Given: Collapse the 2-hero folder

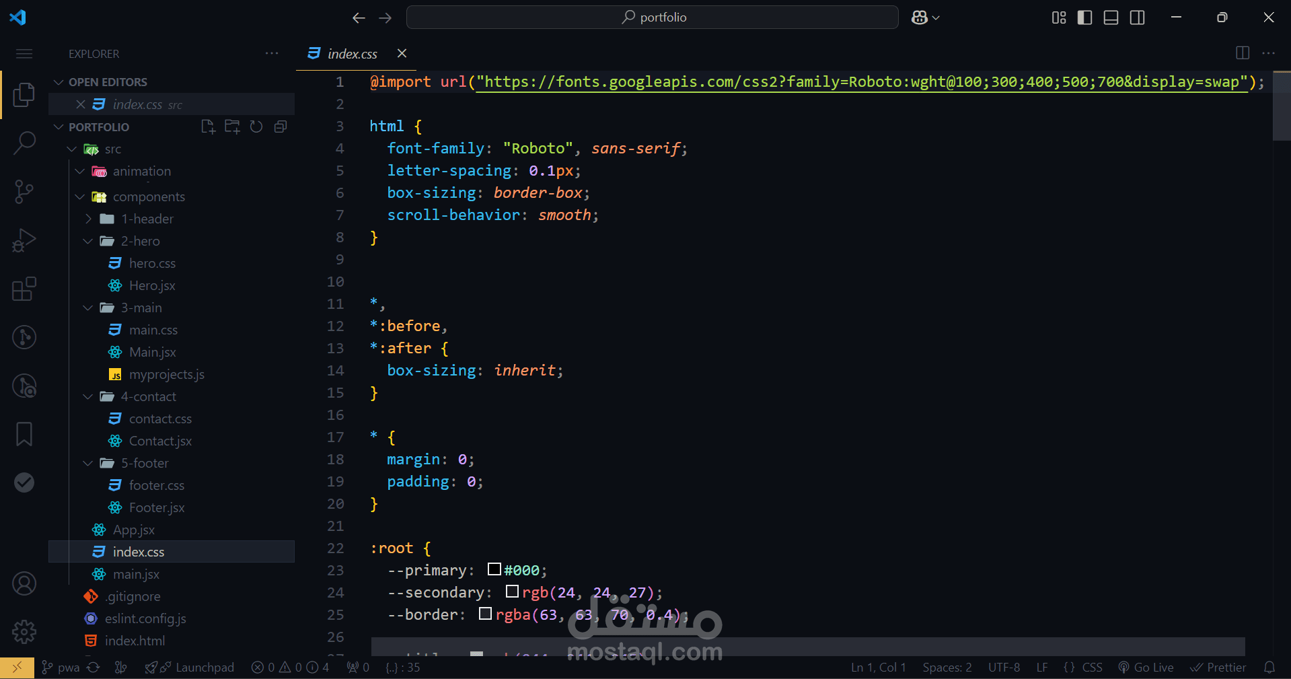Looking at the screenshot, I should (x=88, y=241).
